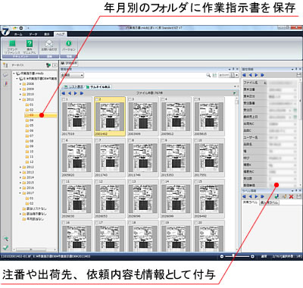Select month folder 12 under 2011

click(30, 161)
